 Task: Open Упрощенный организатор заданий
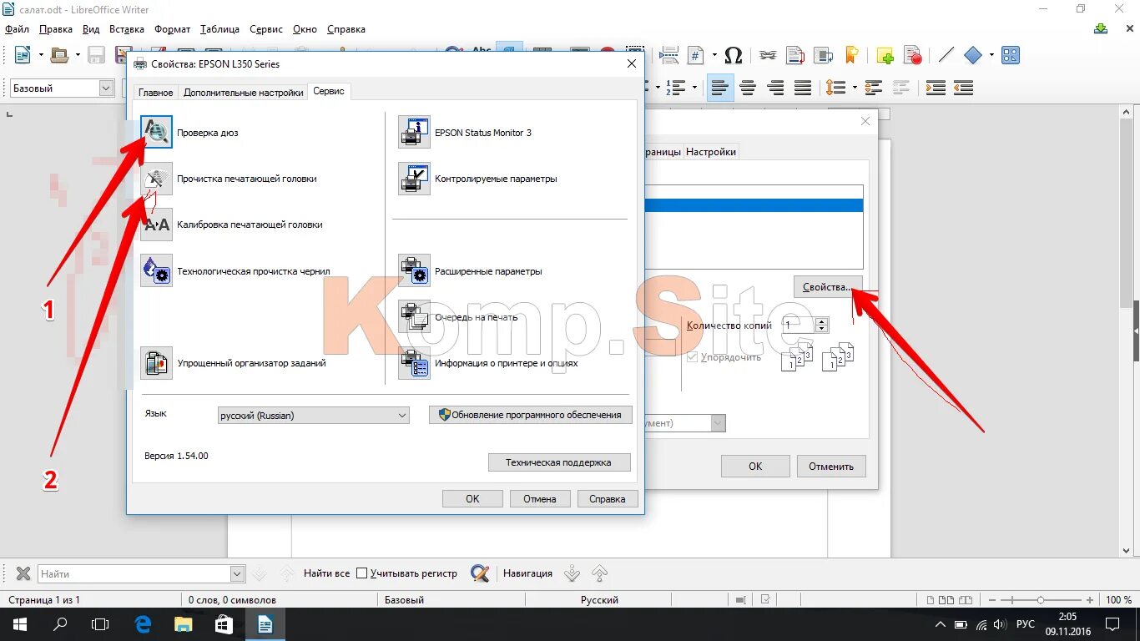click(x=156, y=363)
